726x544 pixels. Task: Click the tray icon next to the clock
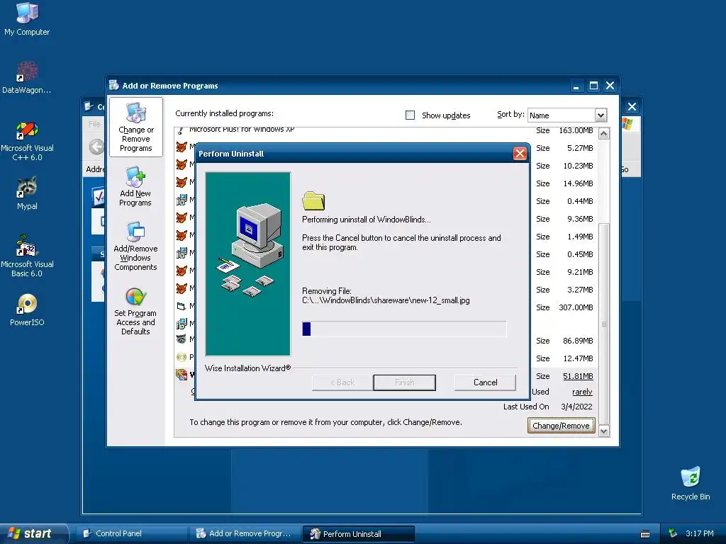pyautogui.click(x=673, y=533)
